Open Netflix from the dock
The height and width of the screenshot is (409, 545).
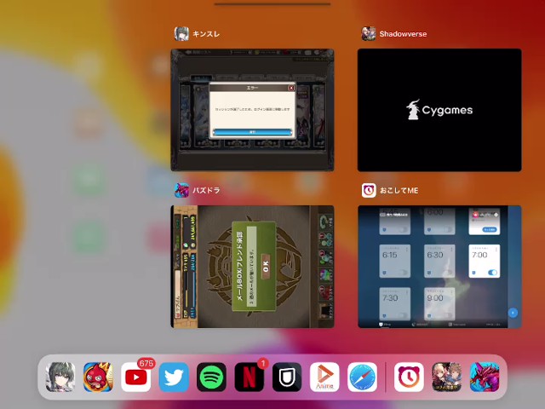click(250, 377)
